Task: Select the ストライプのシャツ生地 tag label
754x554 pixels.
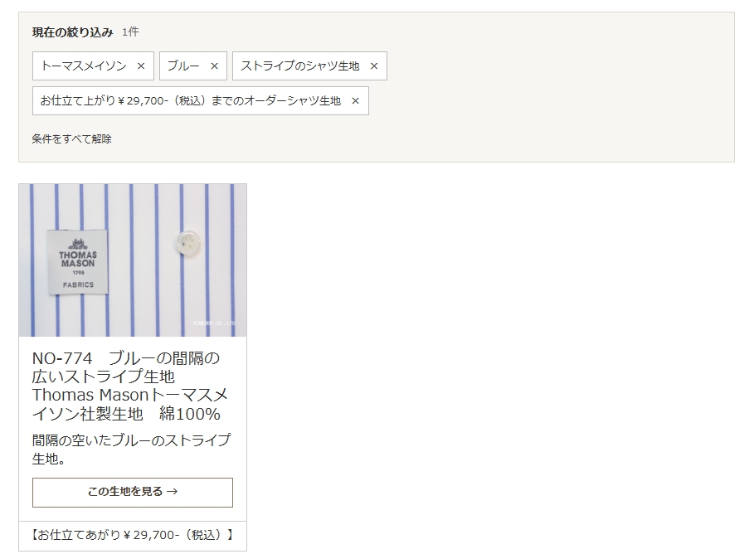Action: point(300,66)
